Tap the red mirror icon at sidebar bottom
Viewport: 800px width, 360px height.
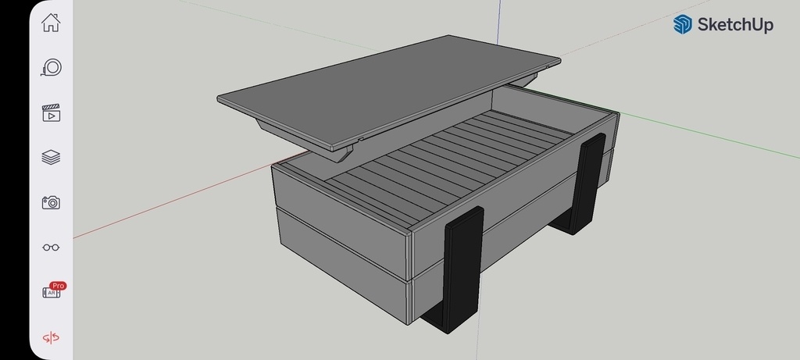point(51,337)
